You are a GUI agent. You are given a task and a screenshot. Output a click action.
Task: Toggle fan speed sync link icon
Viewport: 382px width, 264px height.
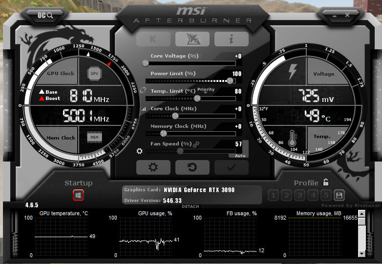point(196,144)
